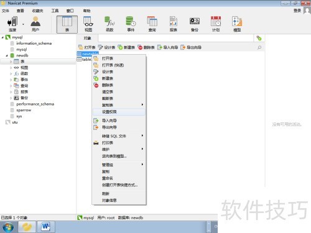This screenshot has height=233, width=311.
Task: Choose 重命名 (Rename) from the context menu
Action: tap(119, 178)
